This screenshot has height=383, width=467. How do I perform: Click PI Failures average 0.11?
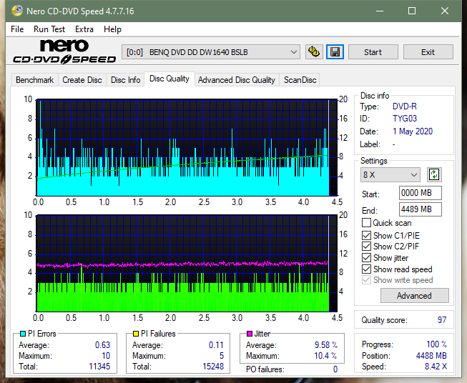(216, 345)
